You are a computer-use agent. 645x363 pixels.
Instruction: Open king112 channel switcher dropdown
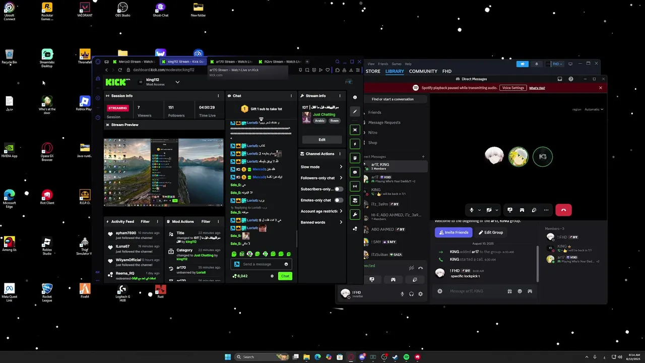coord(177,82)
